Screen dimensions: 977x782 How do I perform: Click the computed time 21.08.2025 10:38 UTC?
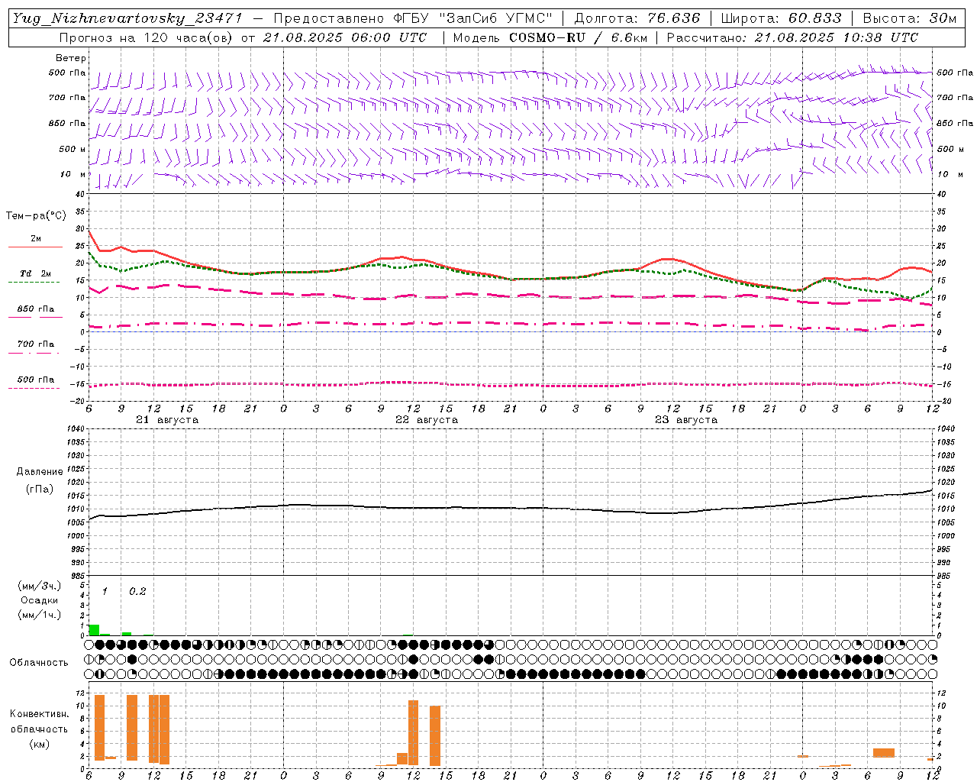click(837, 37)
